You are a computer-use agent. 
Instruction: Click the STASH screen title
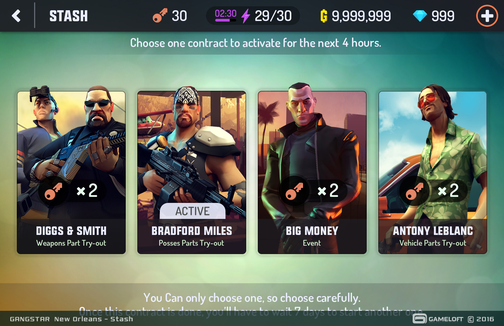pos(69,16)
